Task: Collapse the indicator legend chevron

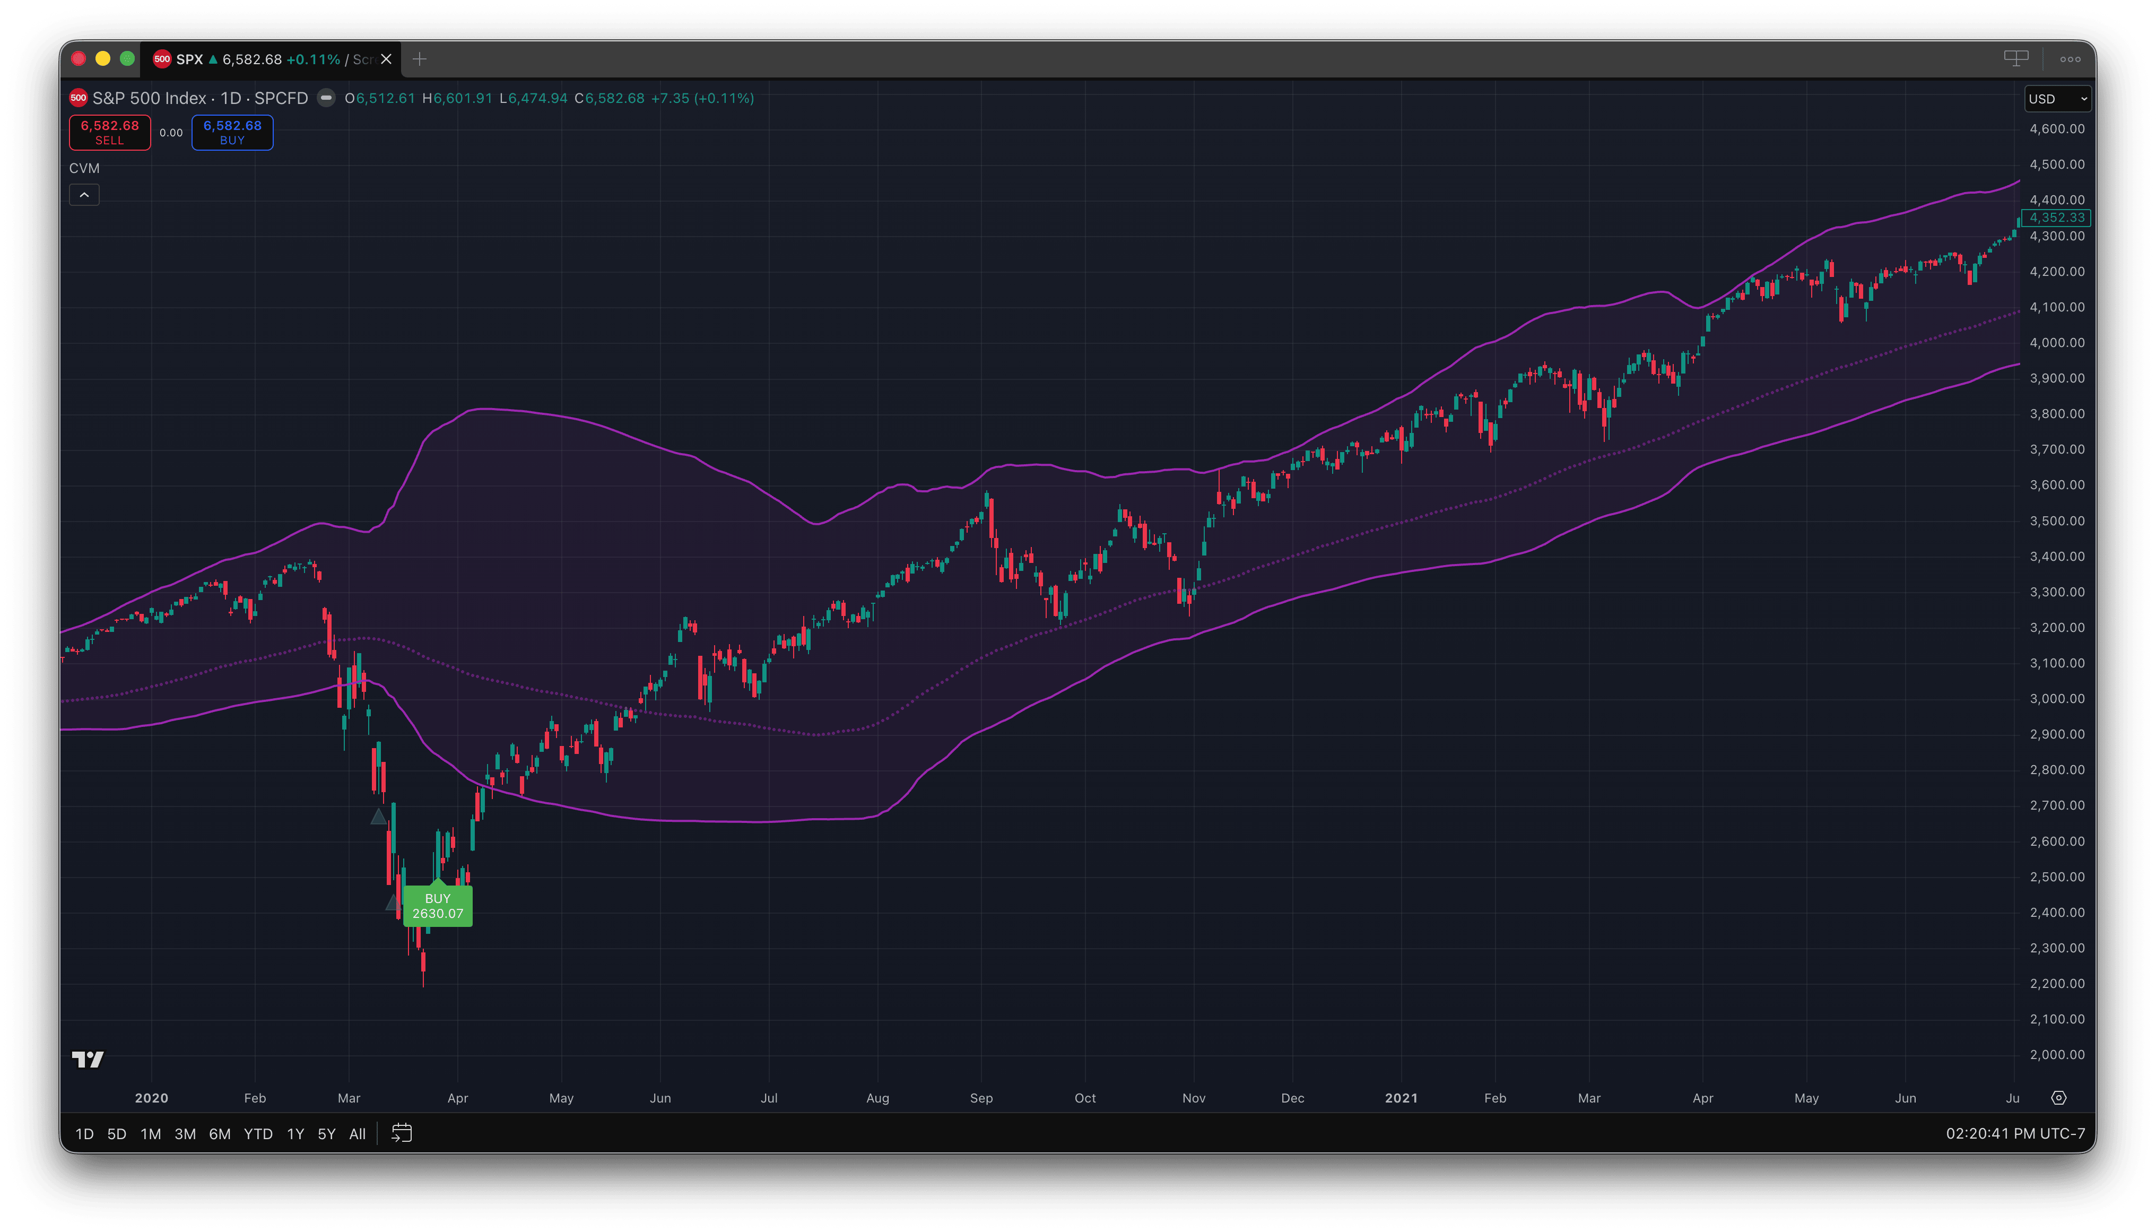Action: click(84, 195)
